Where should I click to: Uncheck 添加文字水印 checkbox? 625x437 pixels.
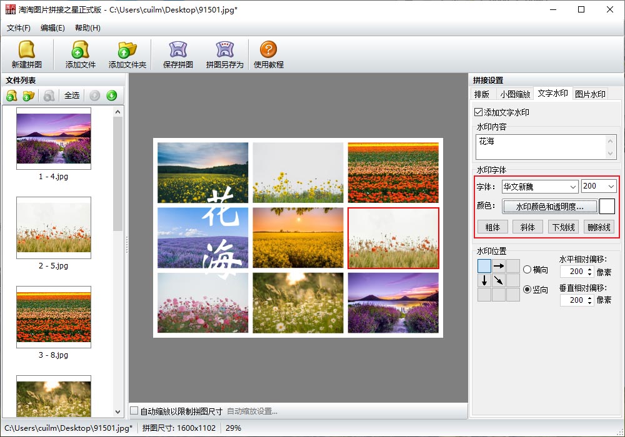[479, 112]
